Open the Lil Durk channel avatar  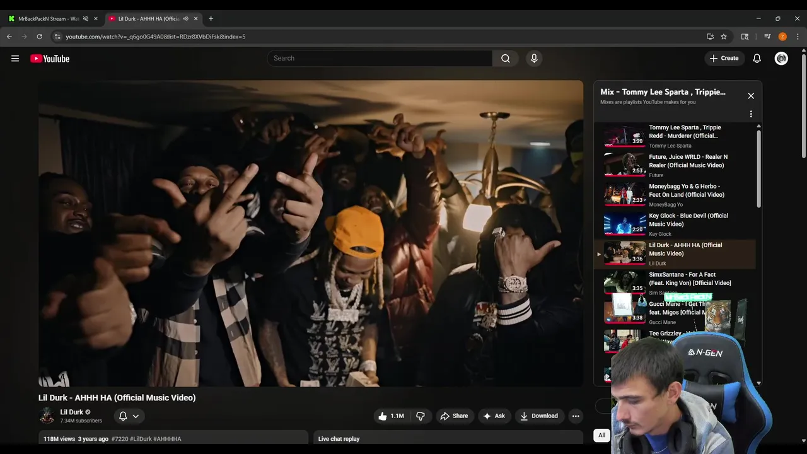tap(47, 415)
